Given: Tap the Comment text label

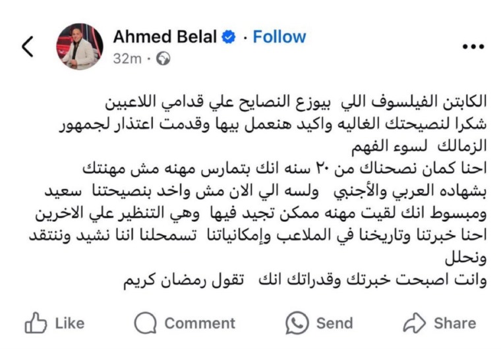Looking at the screenshot, I should click(x=200, y=323).
